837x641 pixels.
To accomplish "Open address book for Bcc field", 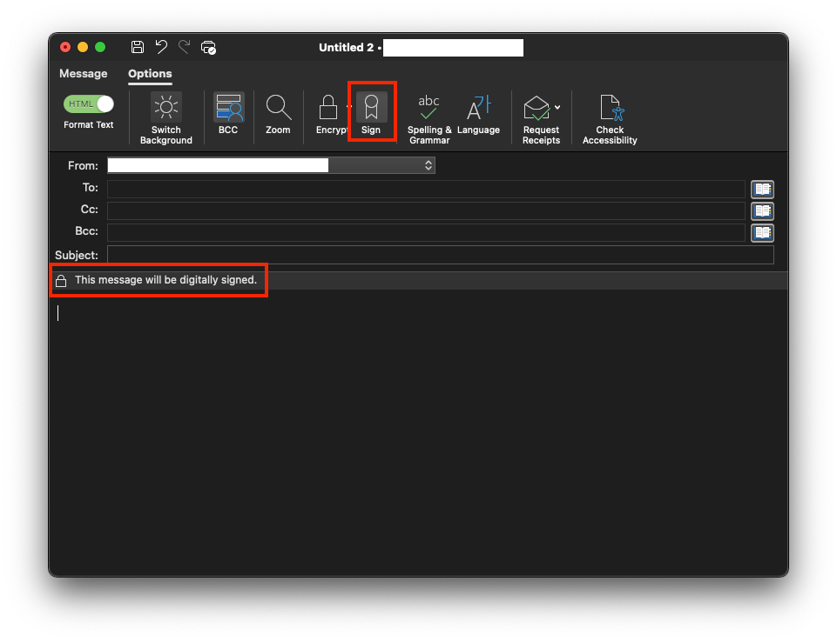I will pos(762,232).
